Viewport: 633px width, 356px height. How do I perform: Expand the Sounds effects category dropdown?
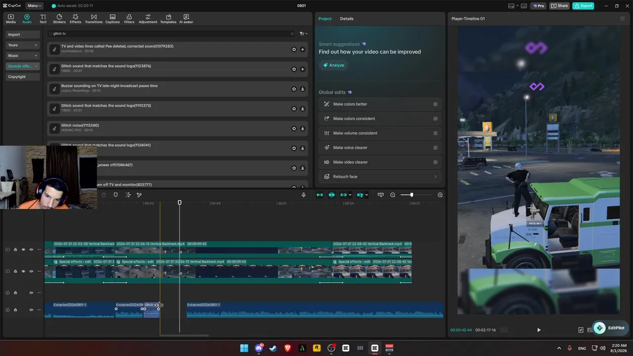36,66
